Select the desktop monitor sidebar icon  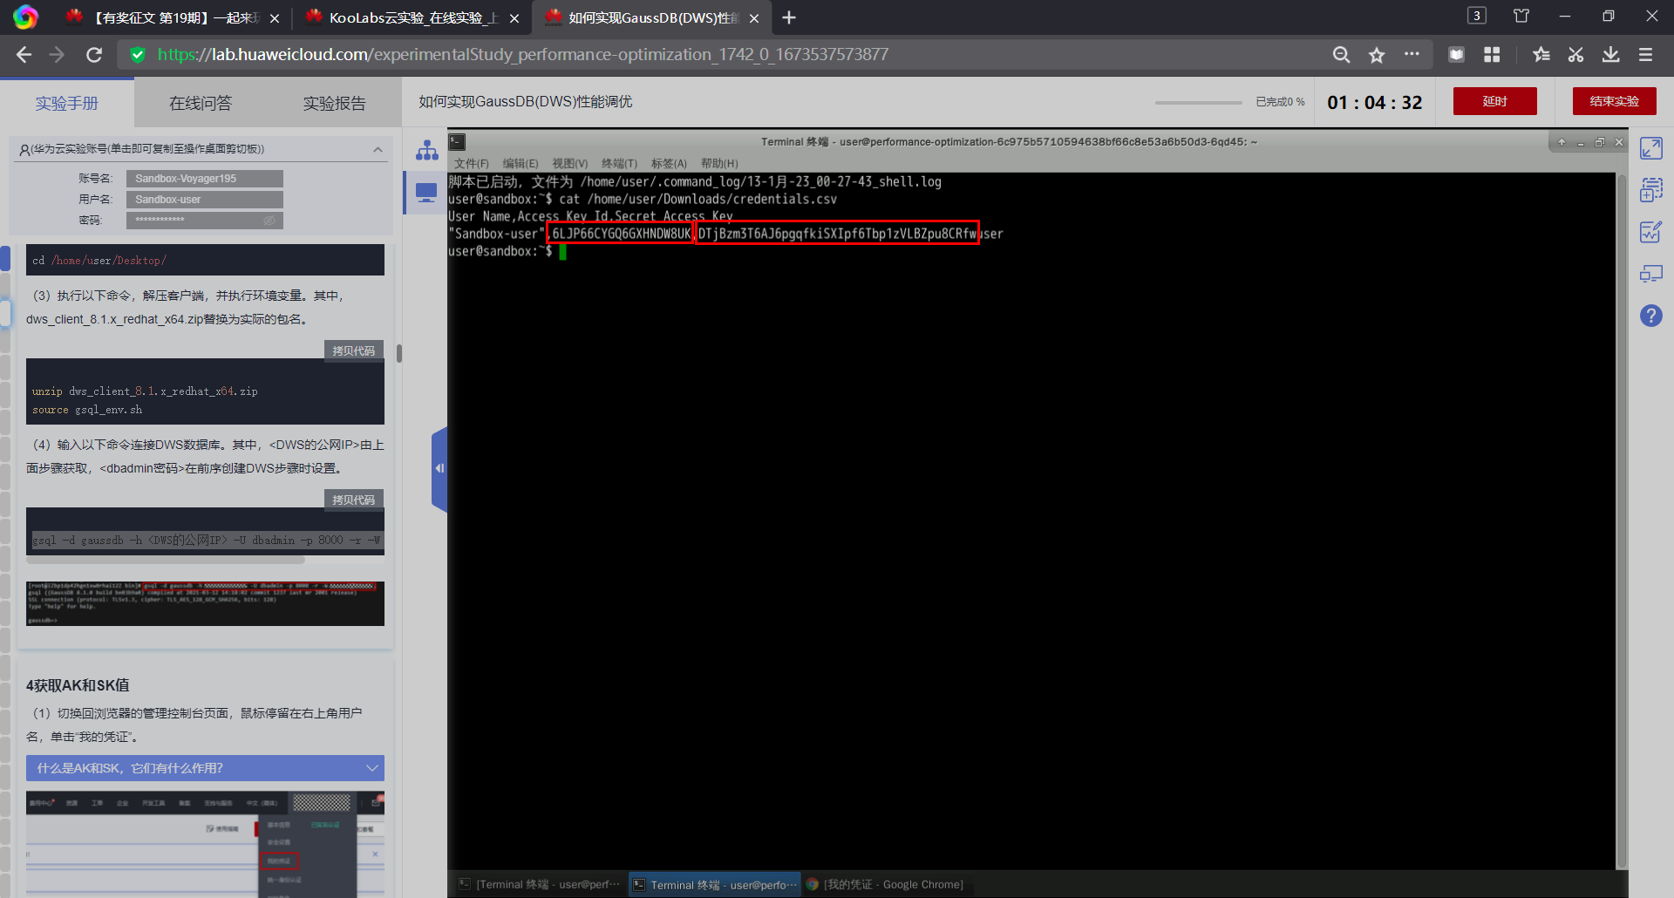426,193
